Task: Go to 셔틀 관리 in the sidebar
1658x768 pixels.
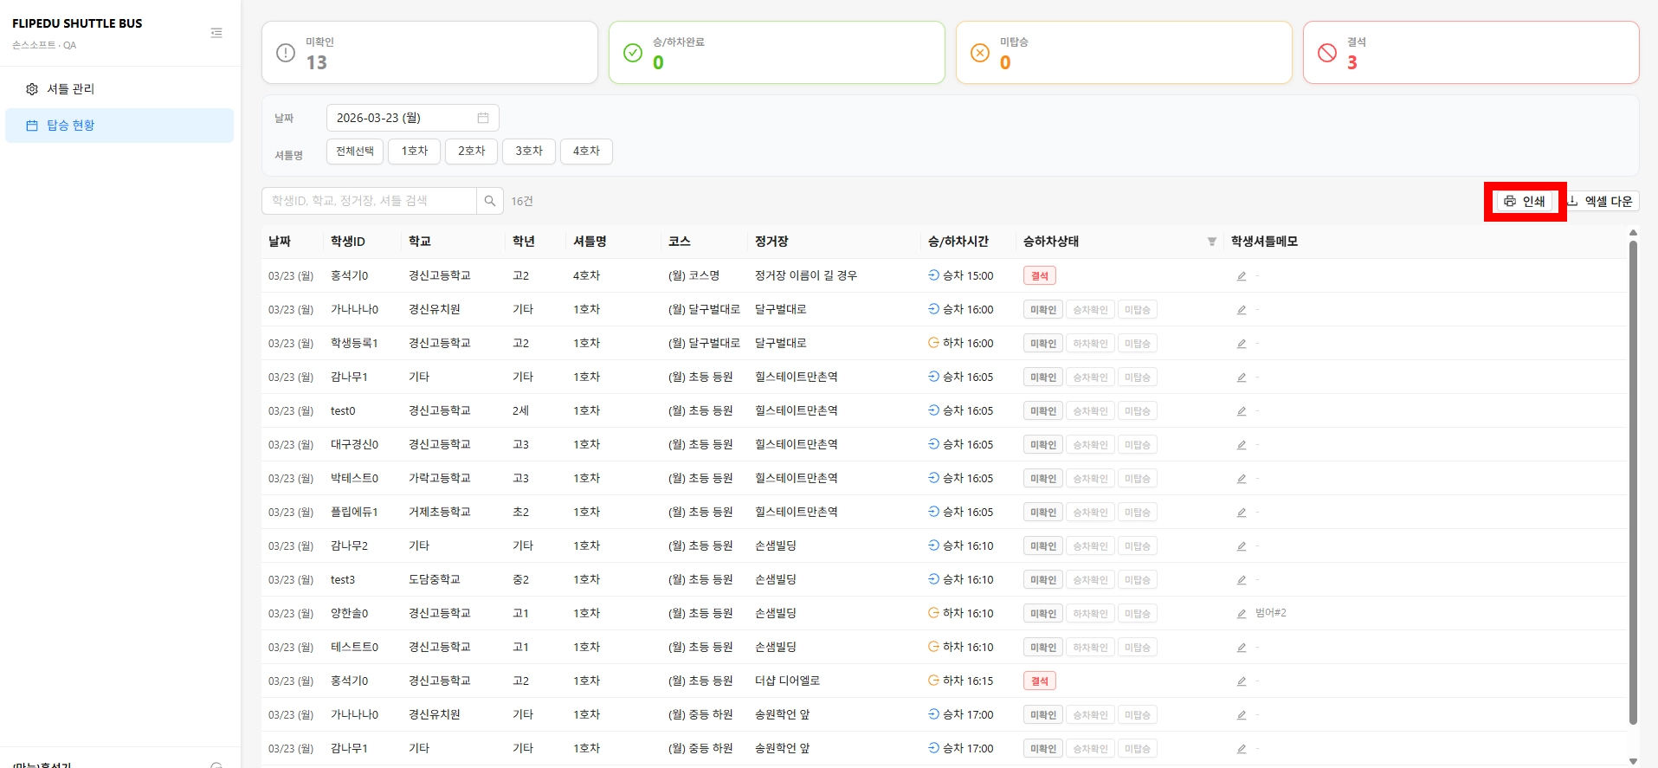Action: coord(119,89)
